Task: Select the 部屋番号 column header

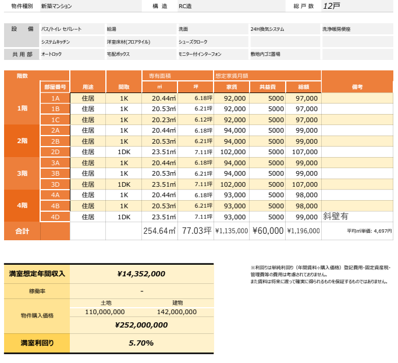Action: (x=55, y=87)
